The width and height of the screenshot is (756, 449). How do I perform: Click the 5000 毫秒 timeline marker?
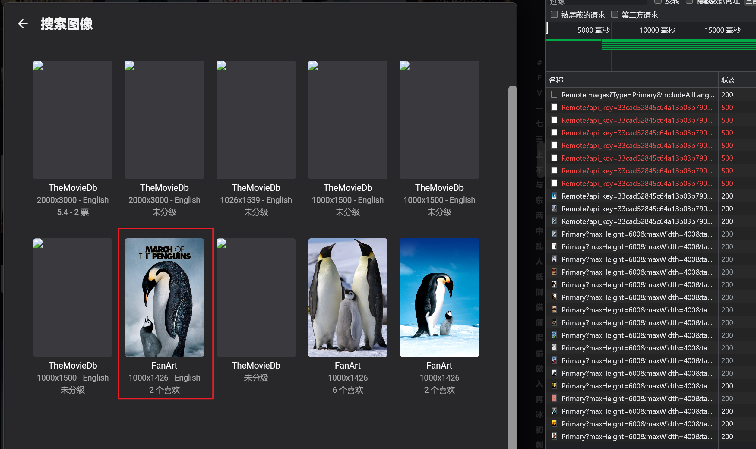[594, 30]
